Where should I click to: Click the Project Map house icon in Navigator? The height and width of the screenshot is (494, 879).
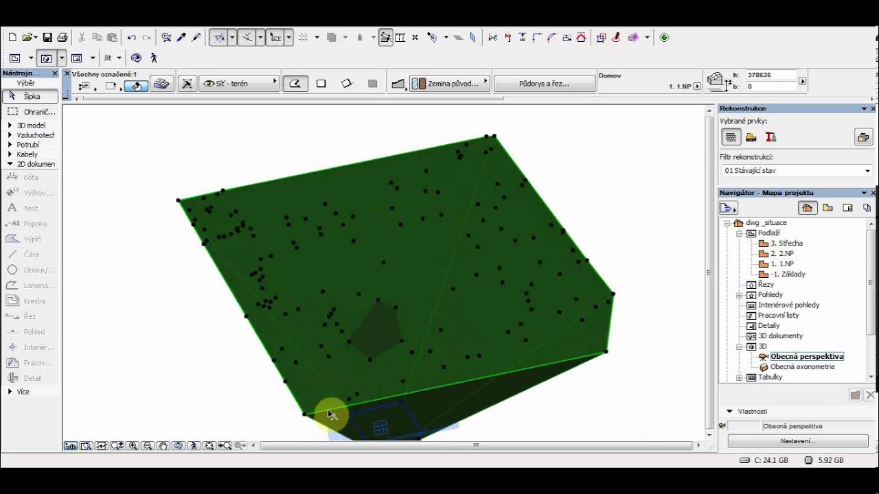point(808,208)
